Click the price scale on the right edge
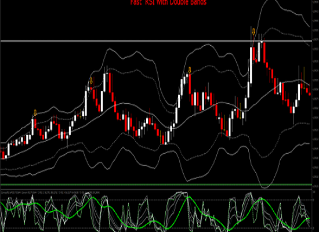Image resolution: width=319 pixels, height=232 pixels. pos(315,93)
